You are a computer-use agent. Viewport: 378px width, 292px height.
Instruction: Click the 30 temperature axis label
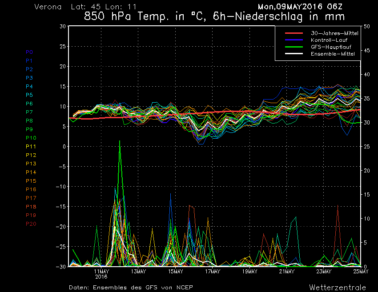[63, 27]
